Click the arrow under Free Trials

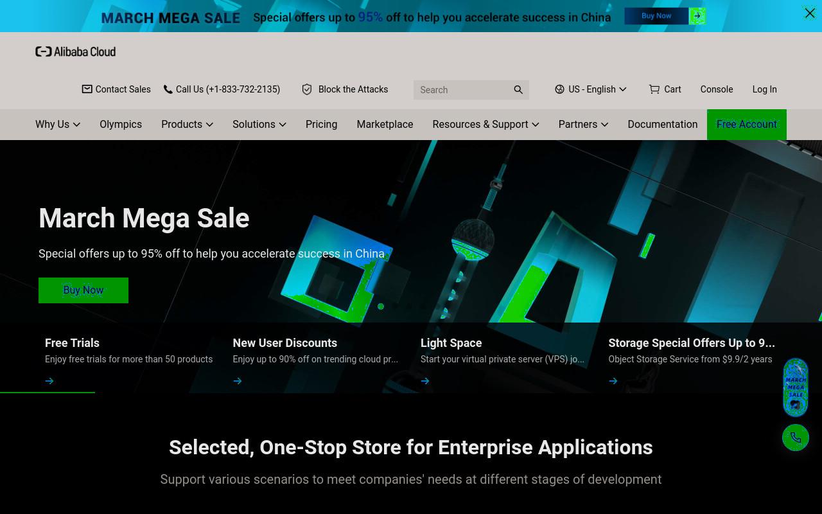click(49, 381)
